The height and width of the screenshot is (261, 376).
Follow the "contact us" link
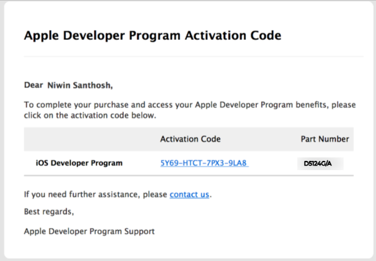tap(189, 194)
